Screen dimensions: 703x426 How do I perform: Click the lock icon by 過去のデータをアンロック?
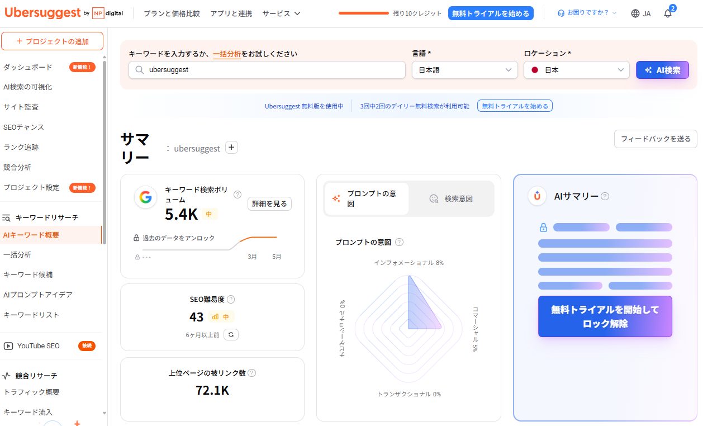coord(136,238)
